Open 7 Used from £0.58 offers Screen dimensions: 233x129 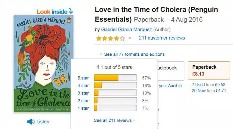coord(209,85)
